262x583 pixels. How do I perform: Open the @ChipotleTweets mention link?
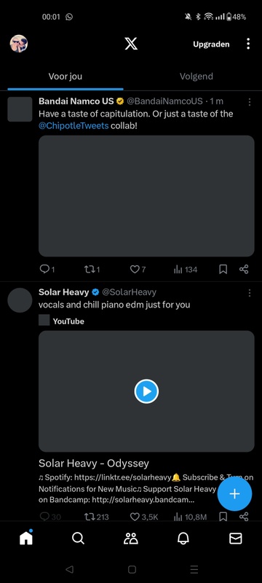point(74,125)
